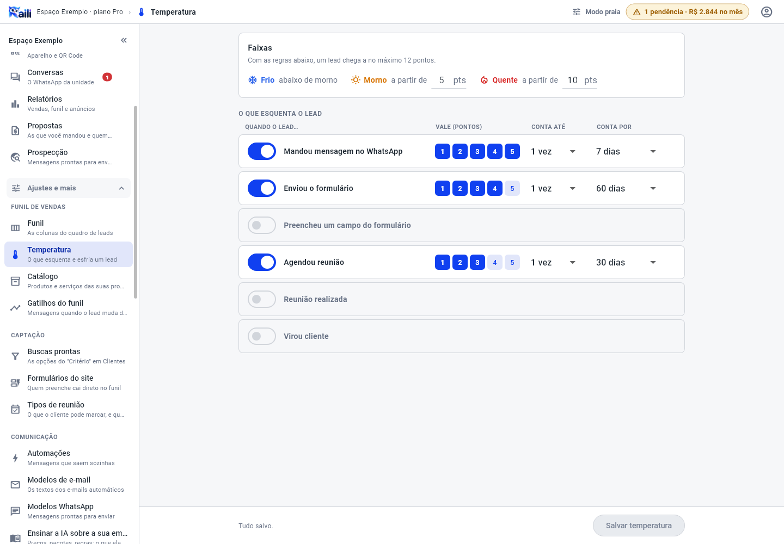This screenshot has width=784, height=544.
Task: Click the Raili logo icon
Action: tap(20, 12)
